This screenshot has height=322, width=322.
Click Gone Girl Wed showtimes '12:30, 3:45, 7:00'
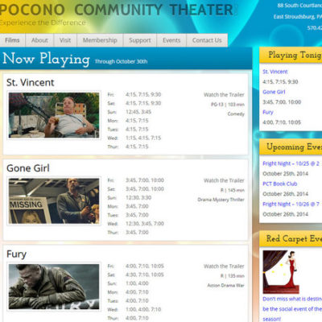pos(145,224)
